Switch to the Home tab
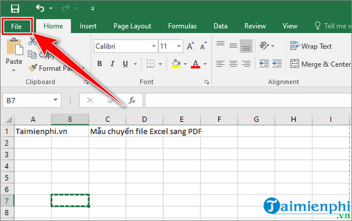 53,26
